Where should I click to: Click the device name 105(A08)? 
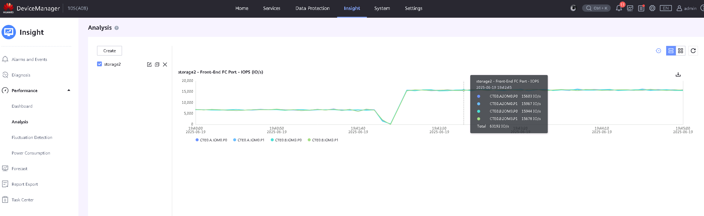[78, 8]
